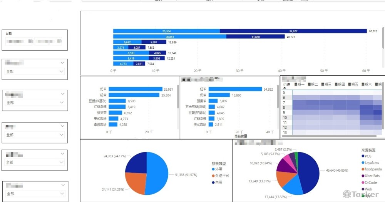
Task: Click the Web legend marker
Action: coord(363,189)
